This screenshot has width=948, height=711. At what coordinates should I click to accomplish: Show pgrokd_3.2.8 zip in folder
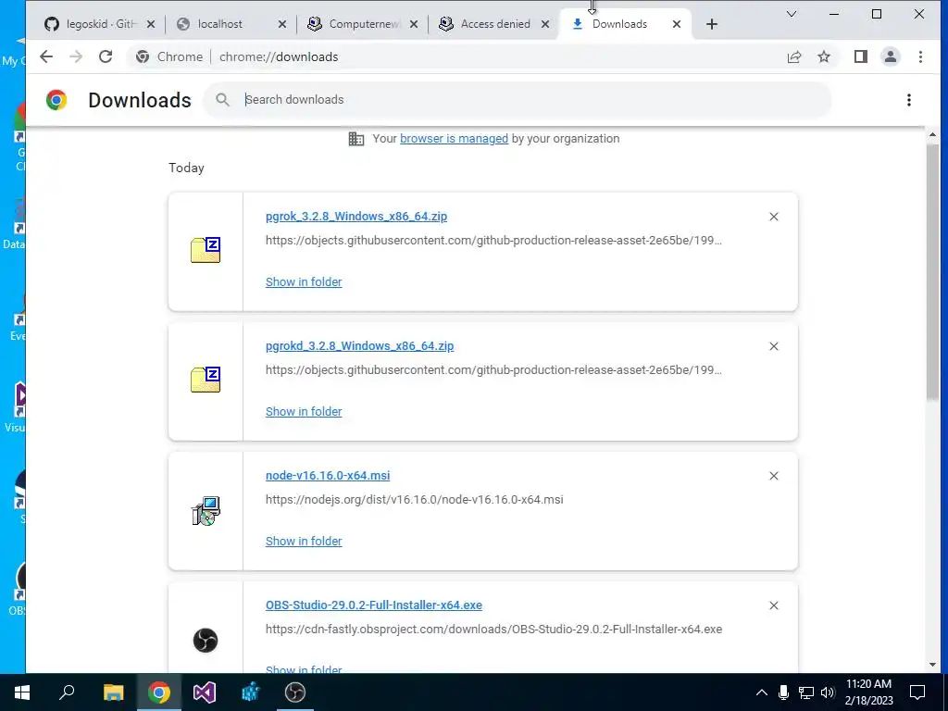(x=304, y=411)
